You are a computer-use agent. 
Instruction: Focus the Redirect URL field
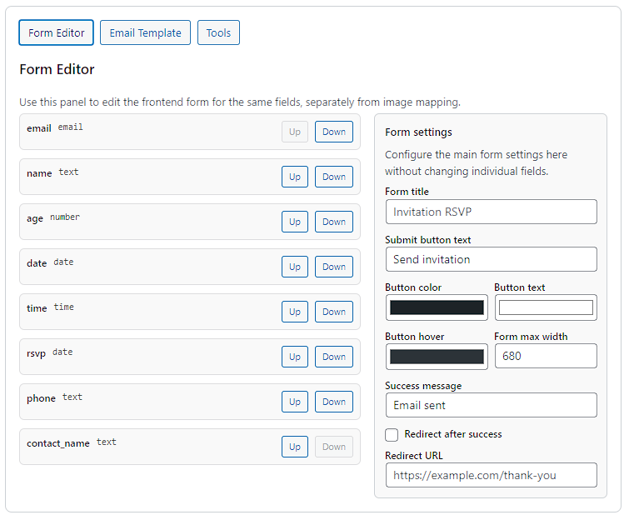(491, 475)
